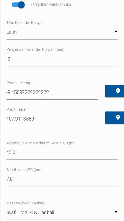
Task: Tap the location pin beside Posisi Lintang
Action: click(115, 91)
